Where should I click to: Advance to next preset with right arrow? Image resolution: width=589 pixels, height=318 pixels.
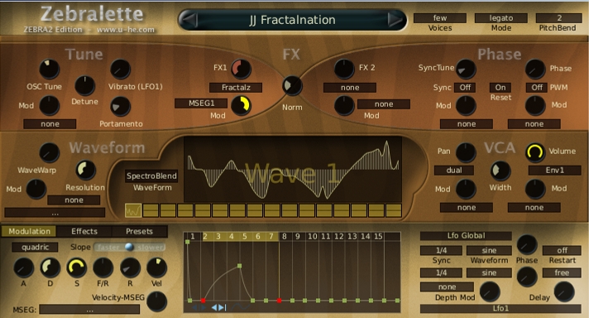[x=395, y=20]
